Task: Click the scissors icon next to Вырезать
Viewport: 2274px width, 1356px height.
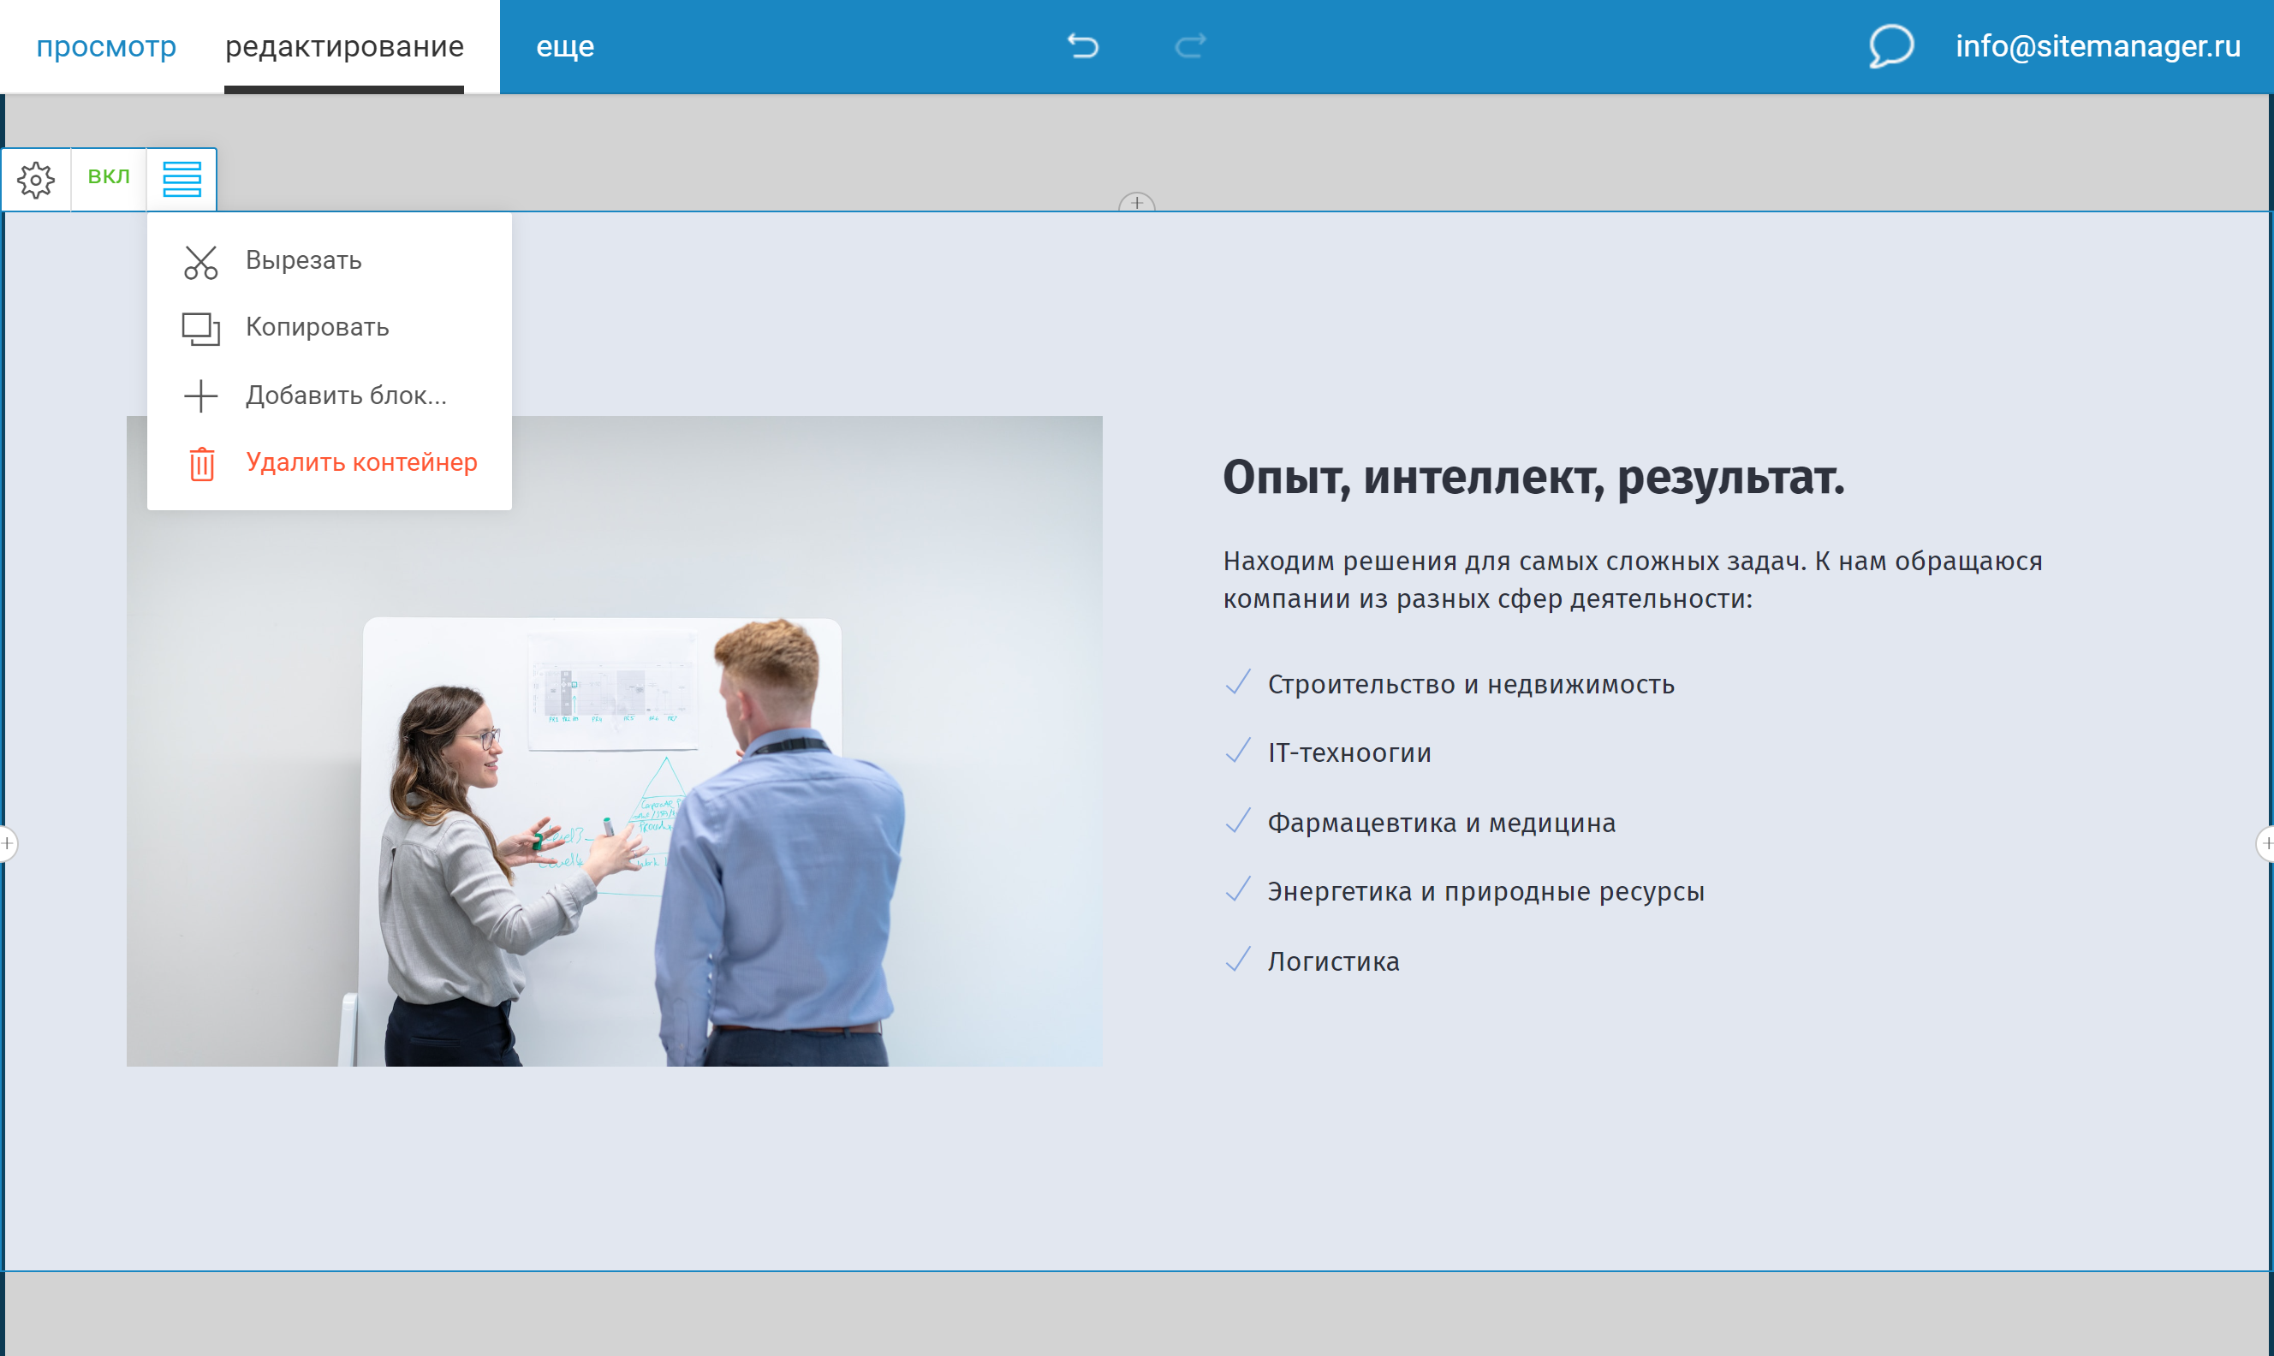Action: [200, 260]
